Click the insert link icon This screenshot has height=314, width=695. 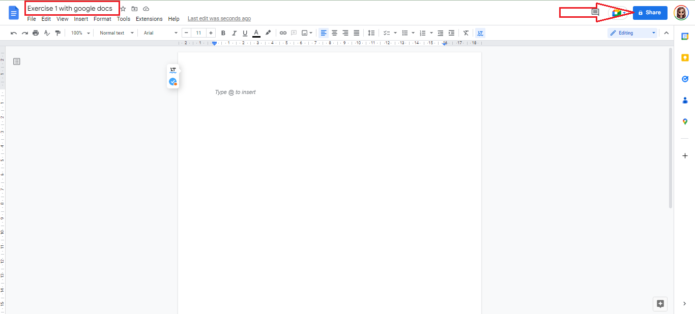[283, 33]
